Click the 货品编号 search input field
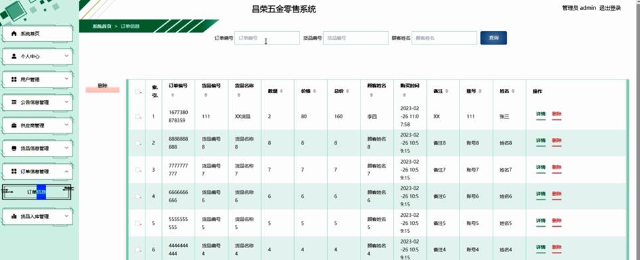The height and width of the screenshot is (260, 640). 355,38
